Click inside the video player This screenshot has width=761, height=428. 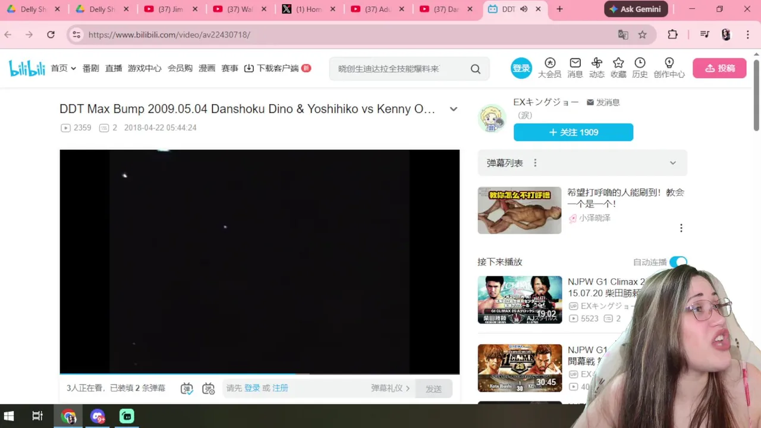[259, 262]
